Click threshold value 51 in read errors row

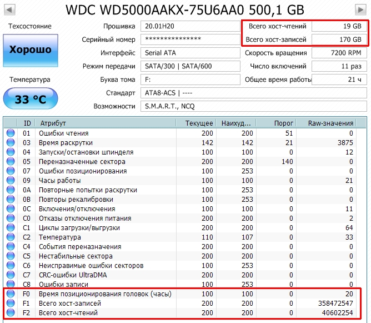coord(289,133)
